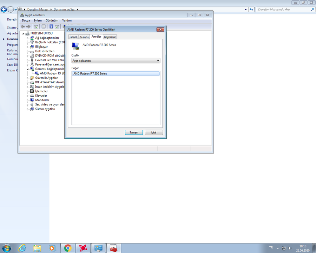Click the Disk sürücüleri drive icon
Image resolution: width=316 pixels, height=253 pixels.
click(x=32, y=51)
